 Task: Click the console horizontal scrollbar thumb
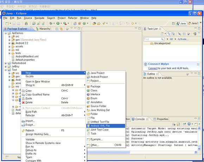[109, 152]
